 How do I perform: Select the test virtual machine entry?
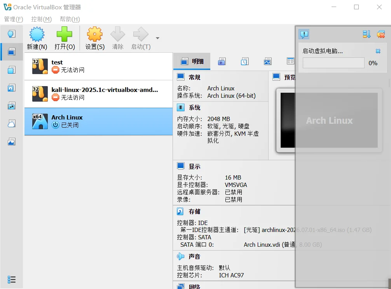[x=98, y=66]
